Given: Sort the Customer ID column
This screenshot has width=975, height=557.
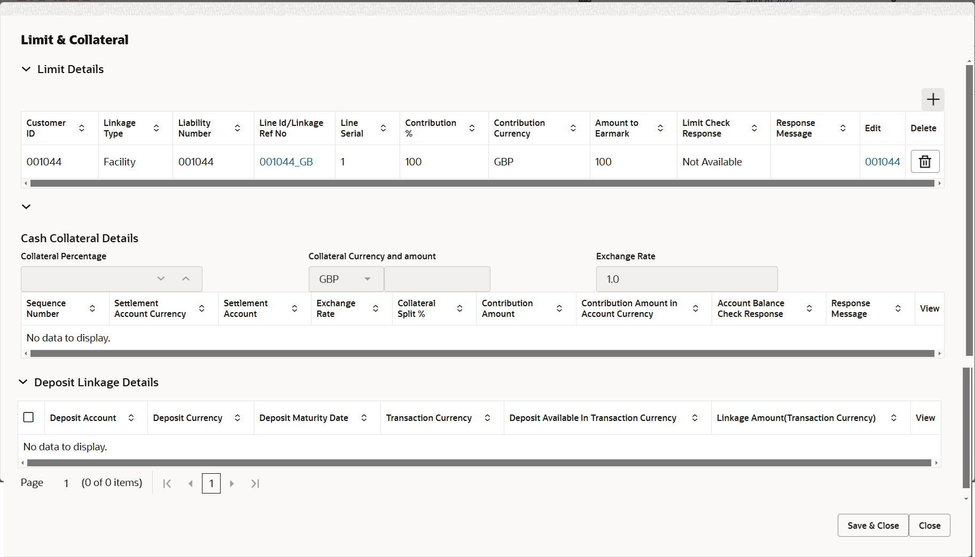Looking at the screenshot, I should 82,128.
